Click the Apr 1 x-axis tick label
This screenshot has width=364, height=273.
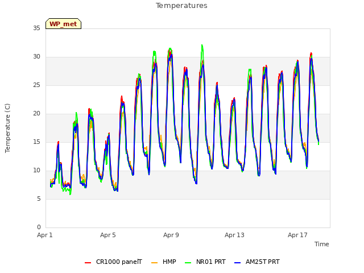45,235
